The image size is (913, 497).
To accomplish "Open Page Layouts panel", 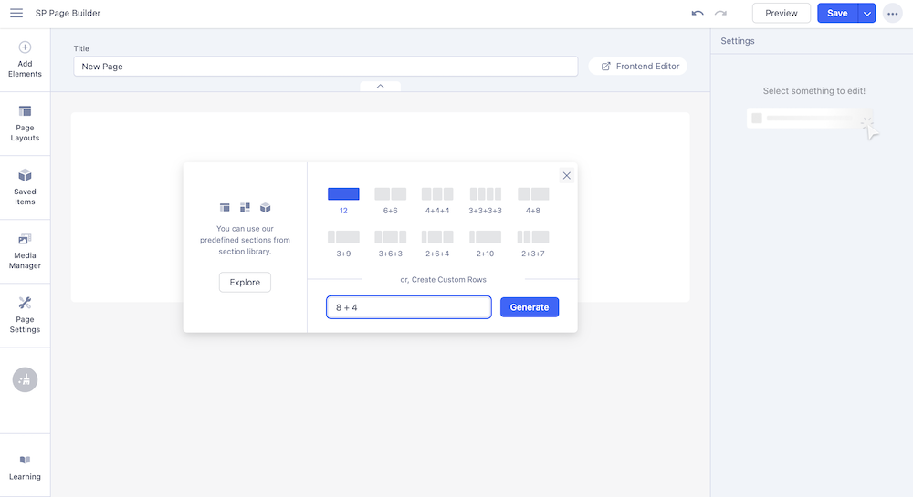I will 25,123.
